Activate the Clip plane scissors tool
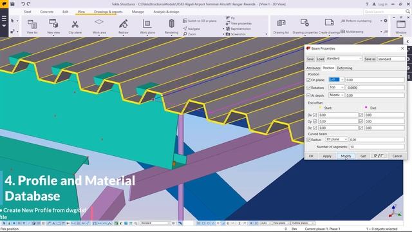 [75, 26]
